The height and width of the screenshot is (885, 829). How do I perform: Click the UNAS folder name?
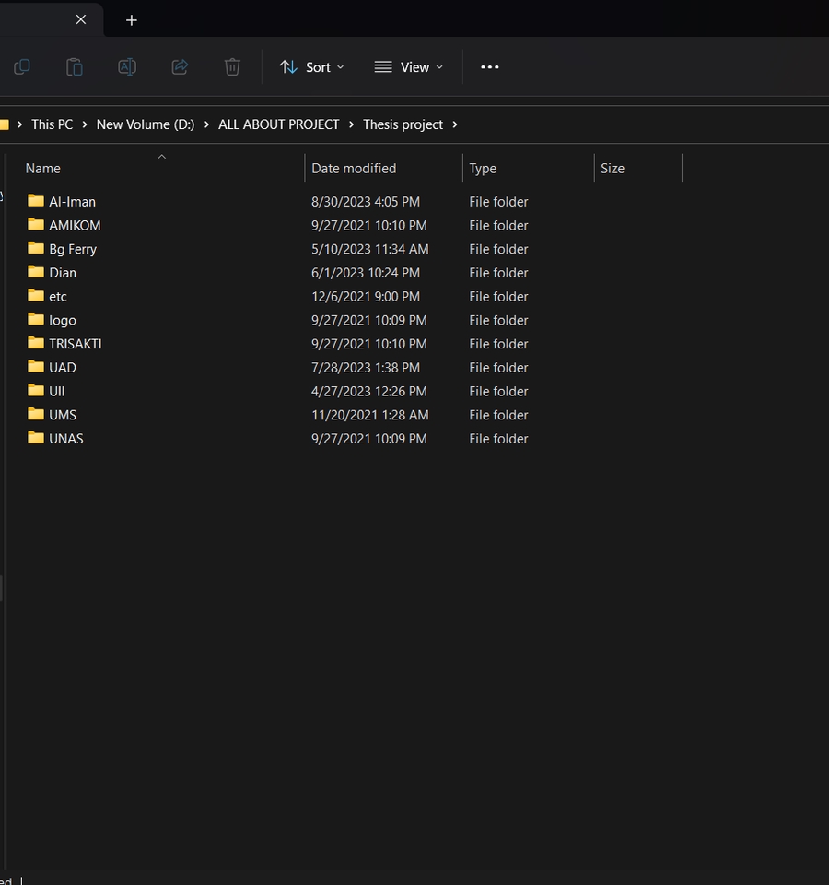(x=66, y=439)
